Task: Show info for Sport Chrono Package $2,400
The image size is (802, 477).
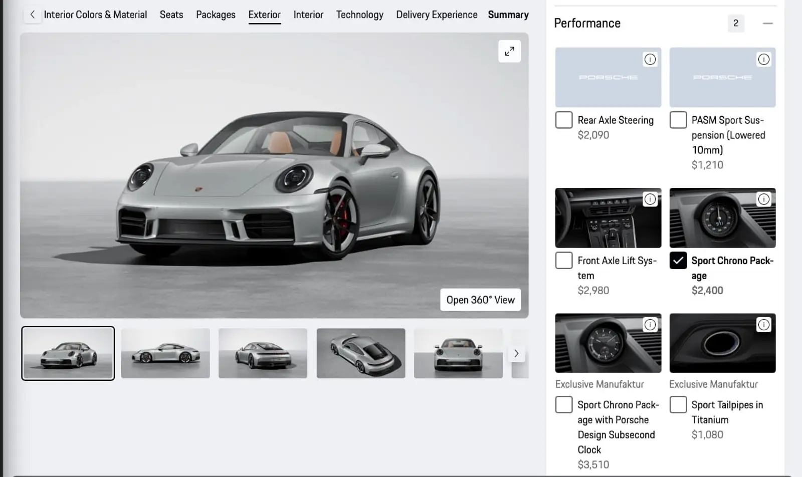Action: (763, 199)
